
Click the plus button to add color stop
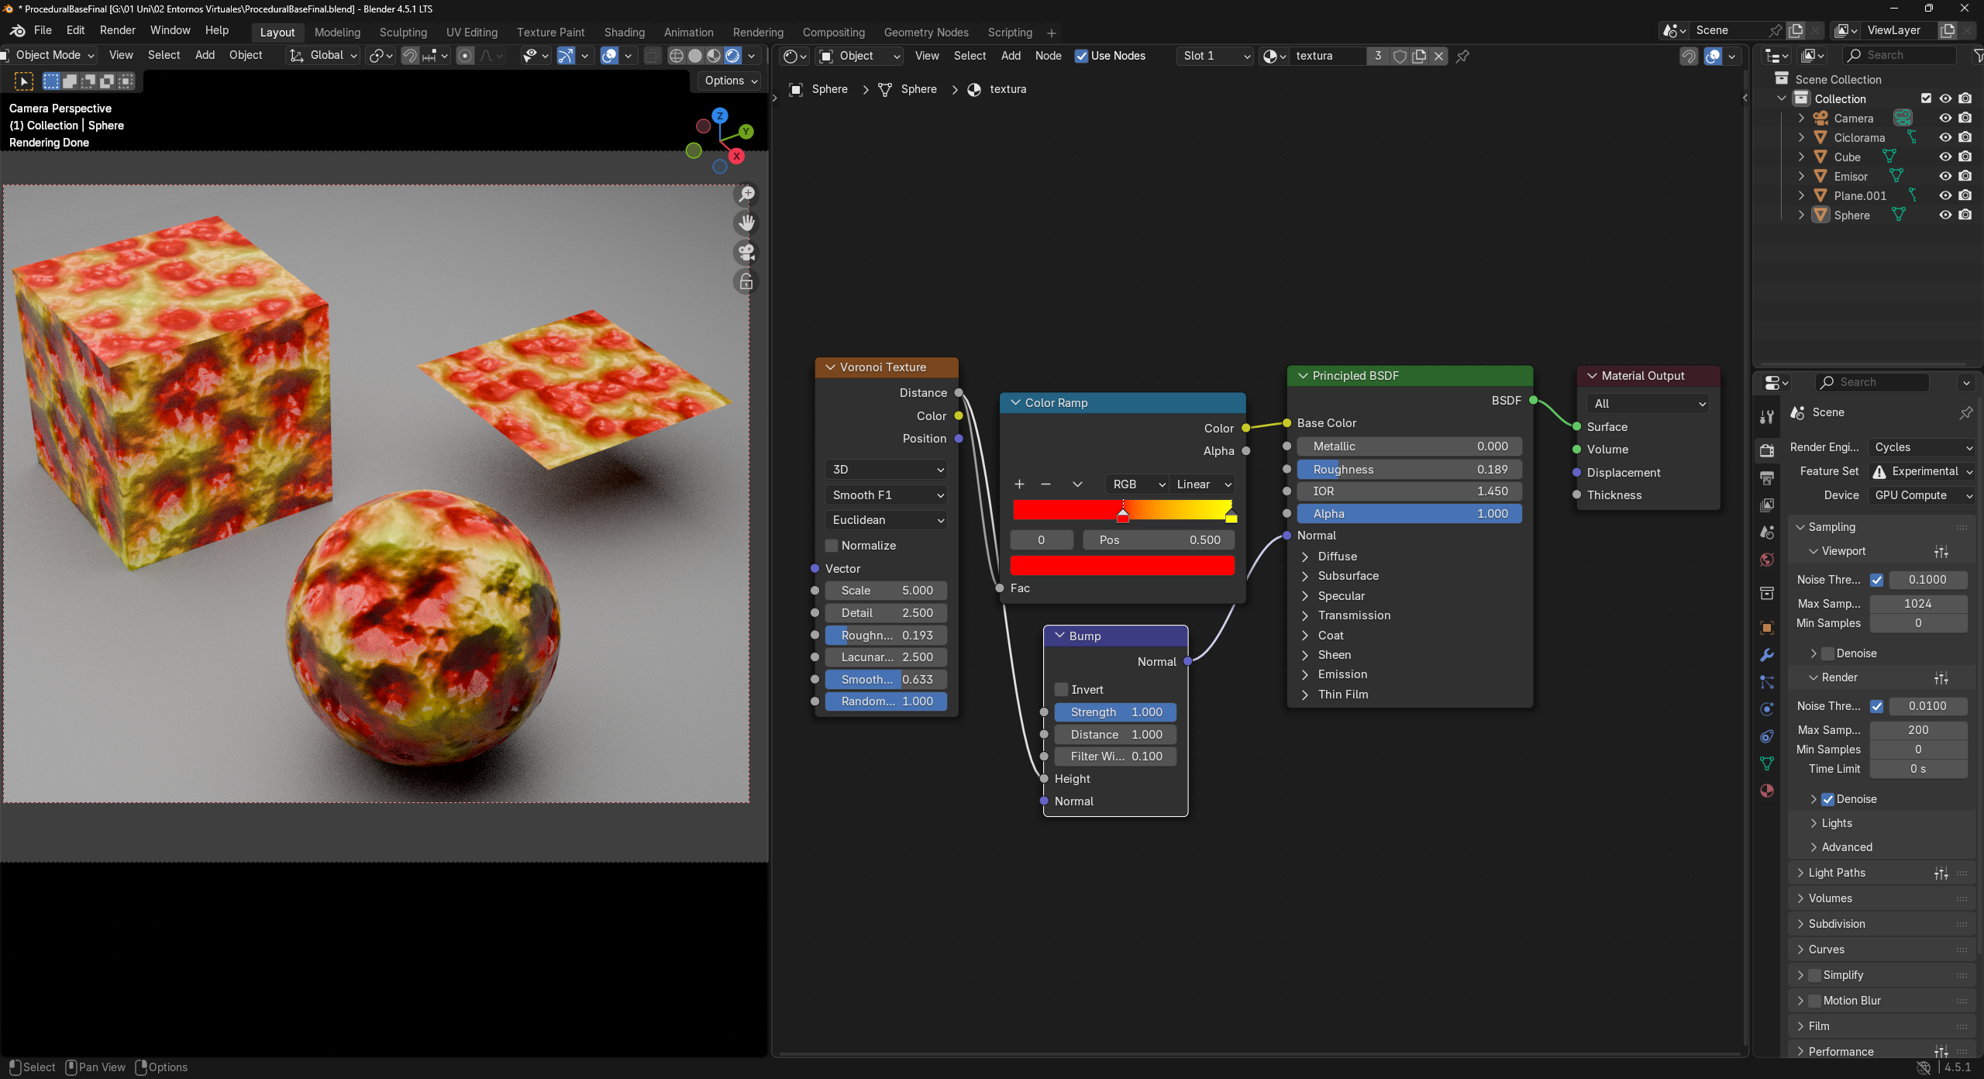(x=1019, y=484)
